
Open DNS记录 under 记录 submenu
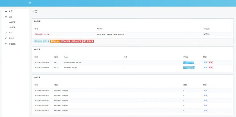(12, 27)
